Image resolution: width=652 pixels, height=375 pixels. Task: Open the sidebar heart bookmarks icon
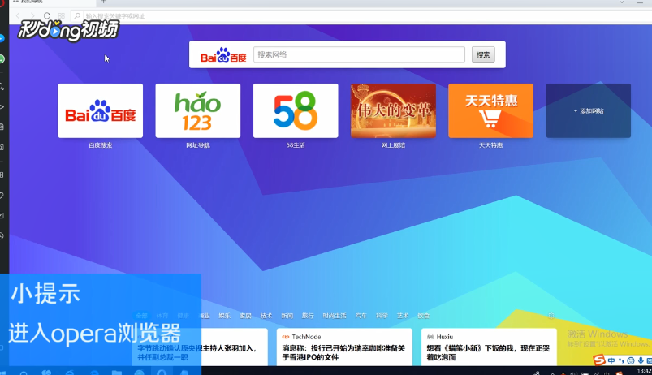click(x=2, y=195)
